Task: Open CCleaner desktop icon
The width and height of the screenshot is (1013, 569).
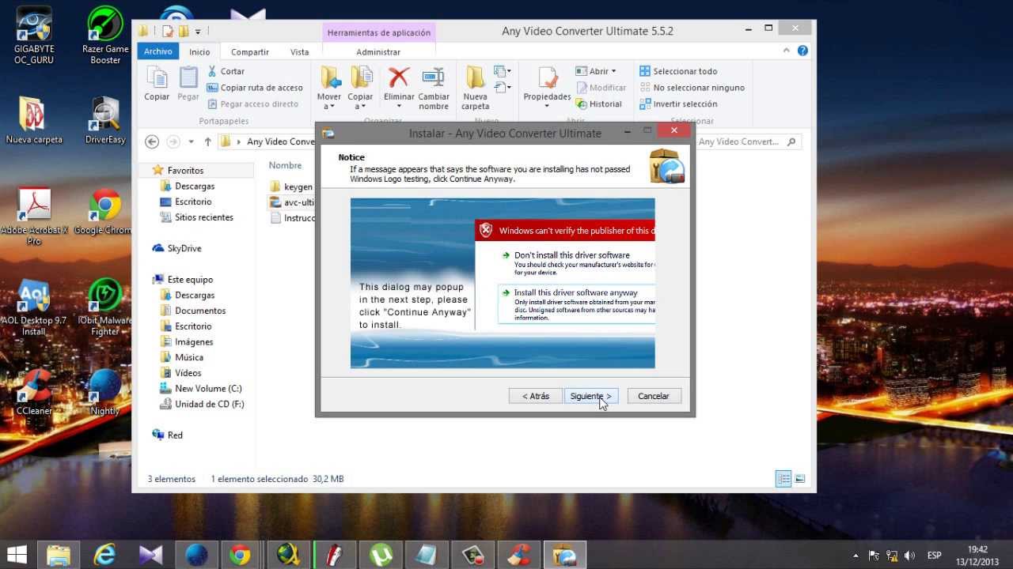Action: click(34, 392)
